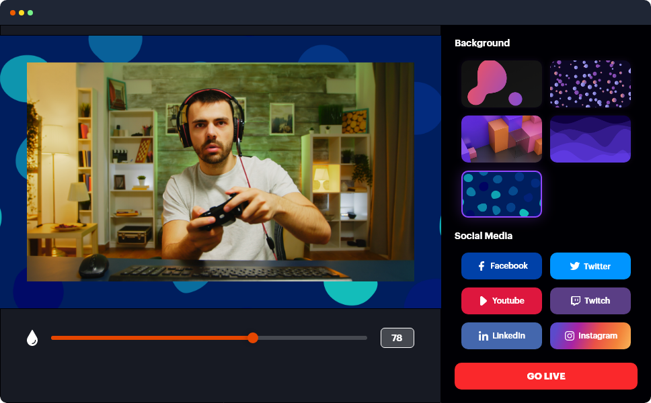Click the value field showing 78

[x=397, y=338]
